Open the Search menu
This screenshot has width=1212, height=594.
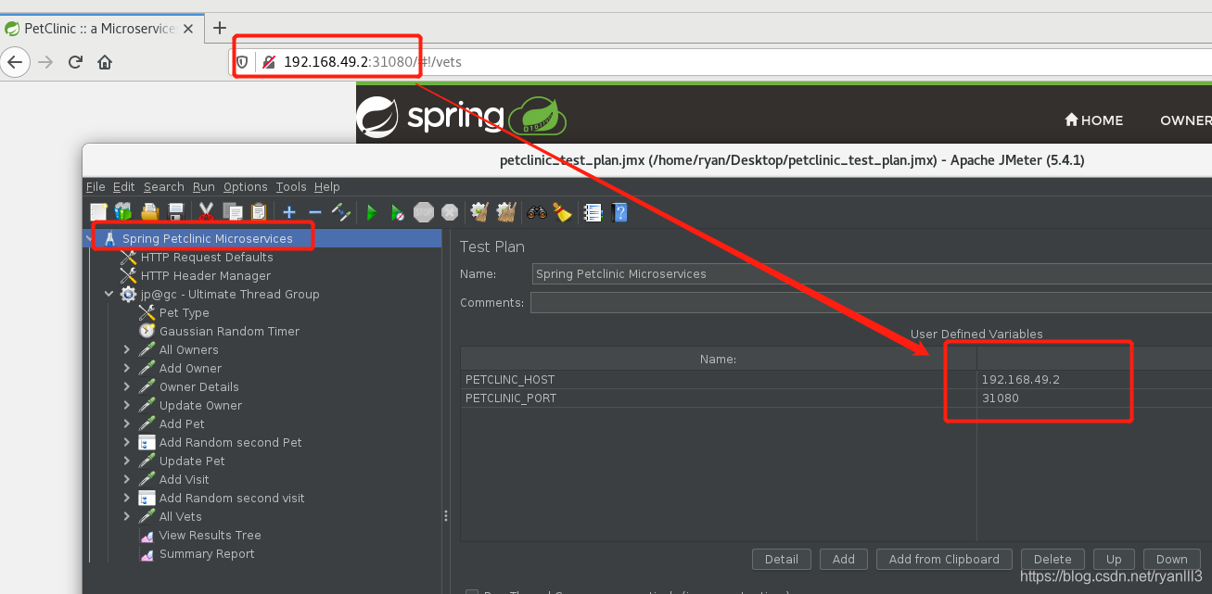click(164, 186)
